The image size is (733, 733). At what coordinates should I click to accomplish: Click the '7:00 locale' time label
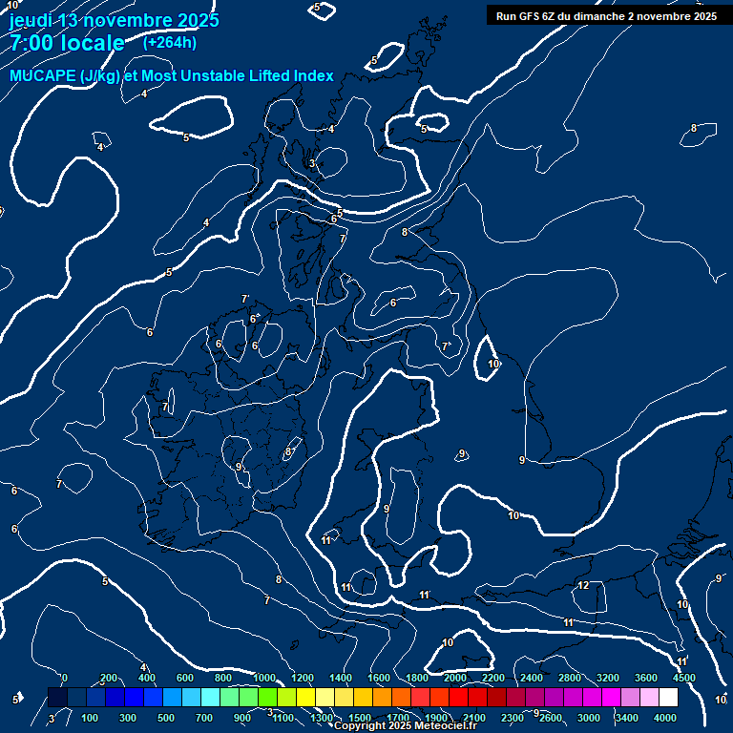[x=67, y=43]
